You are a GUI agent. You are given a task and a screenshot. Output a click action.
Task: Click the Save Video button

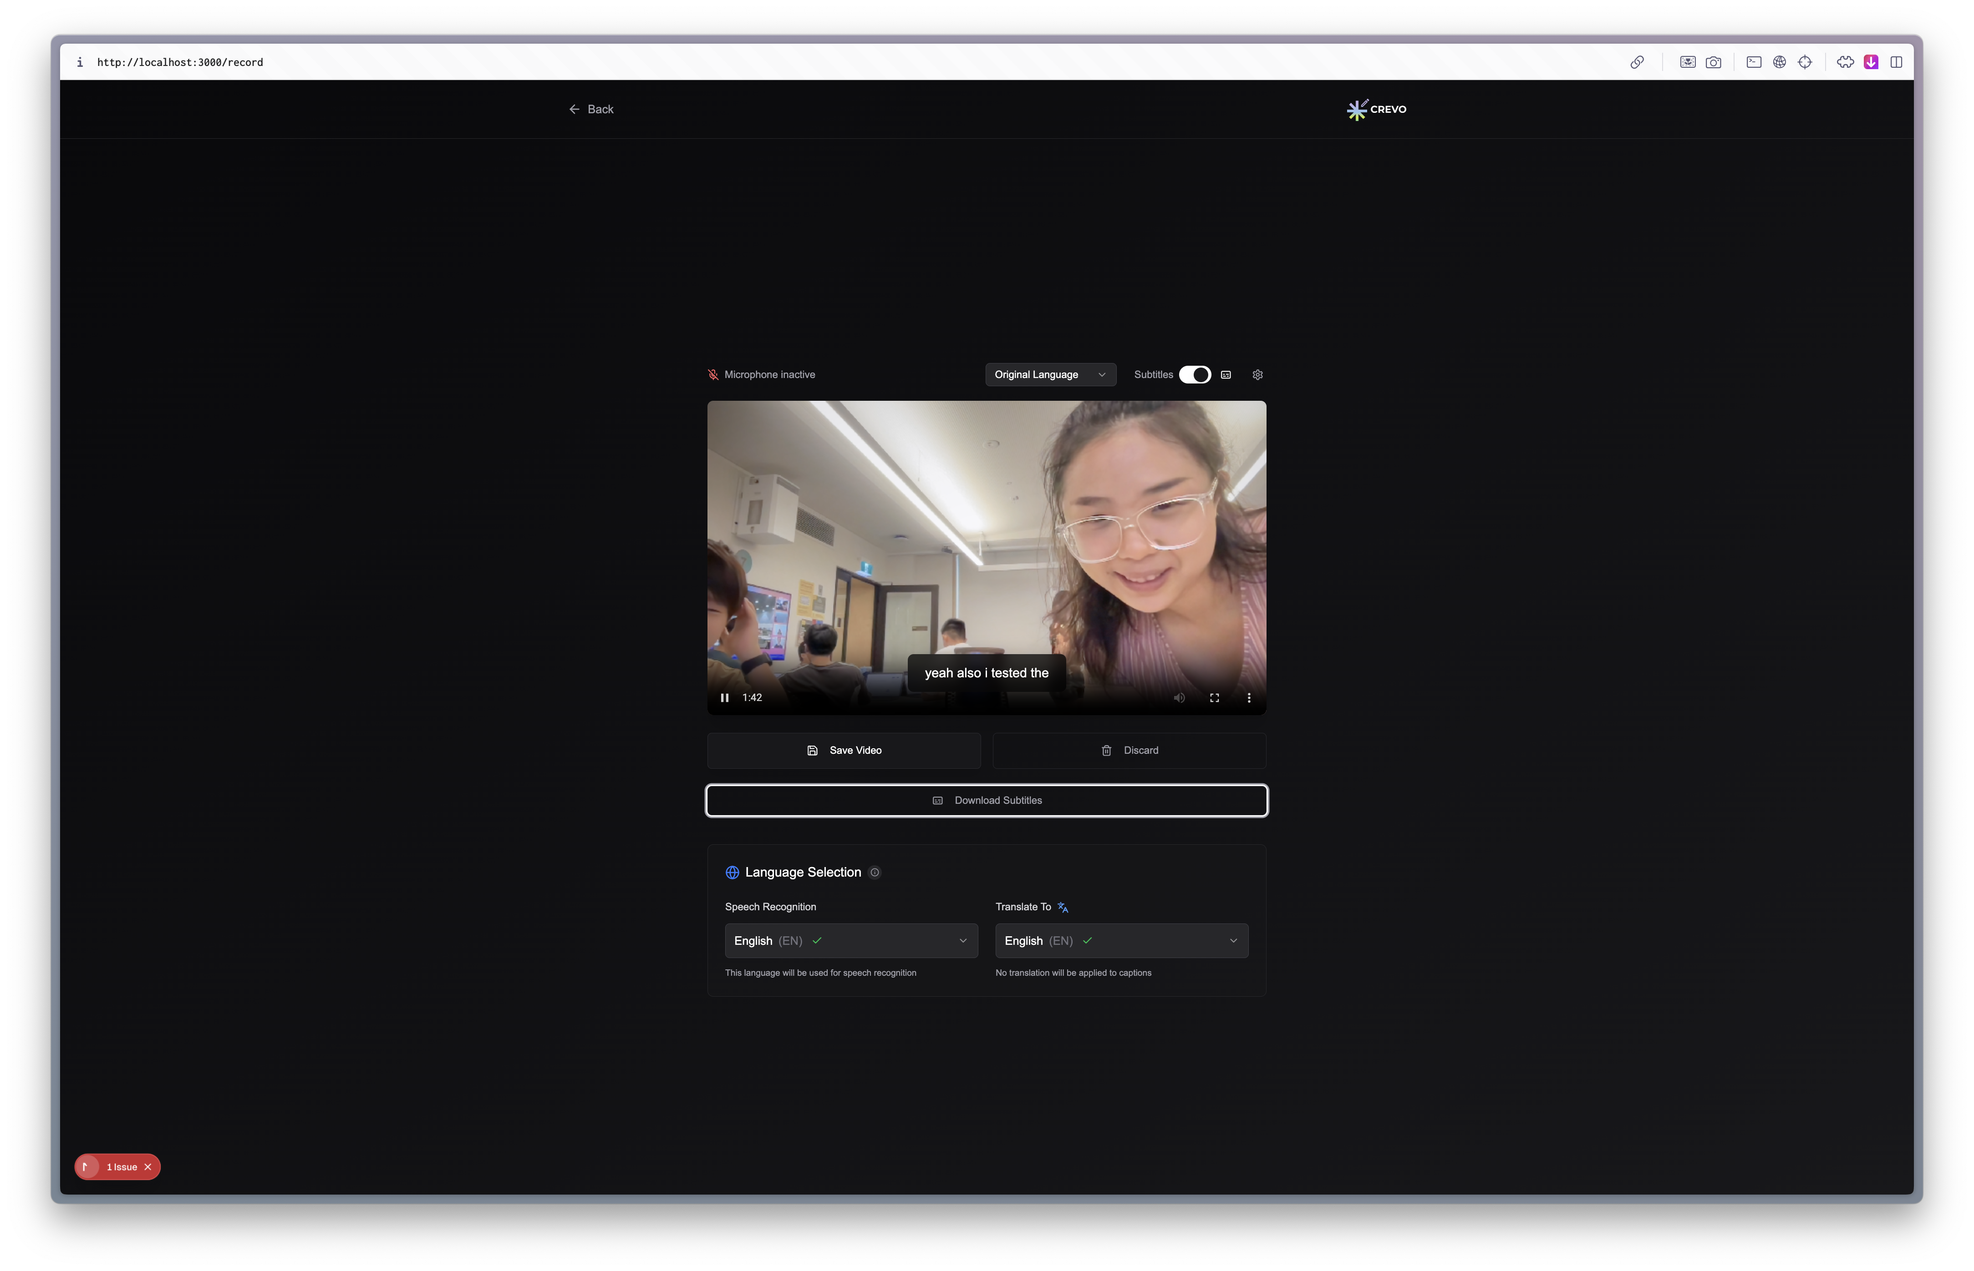coord(843,750)
